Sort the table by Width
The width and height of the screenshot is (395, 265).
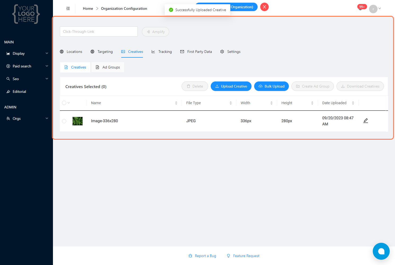pyautogui.click(x=271, y=103)
